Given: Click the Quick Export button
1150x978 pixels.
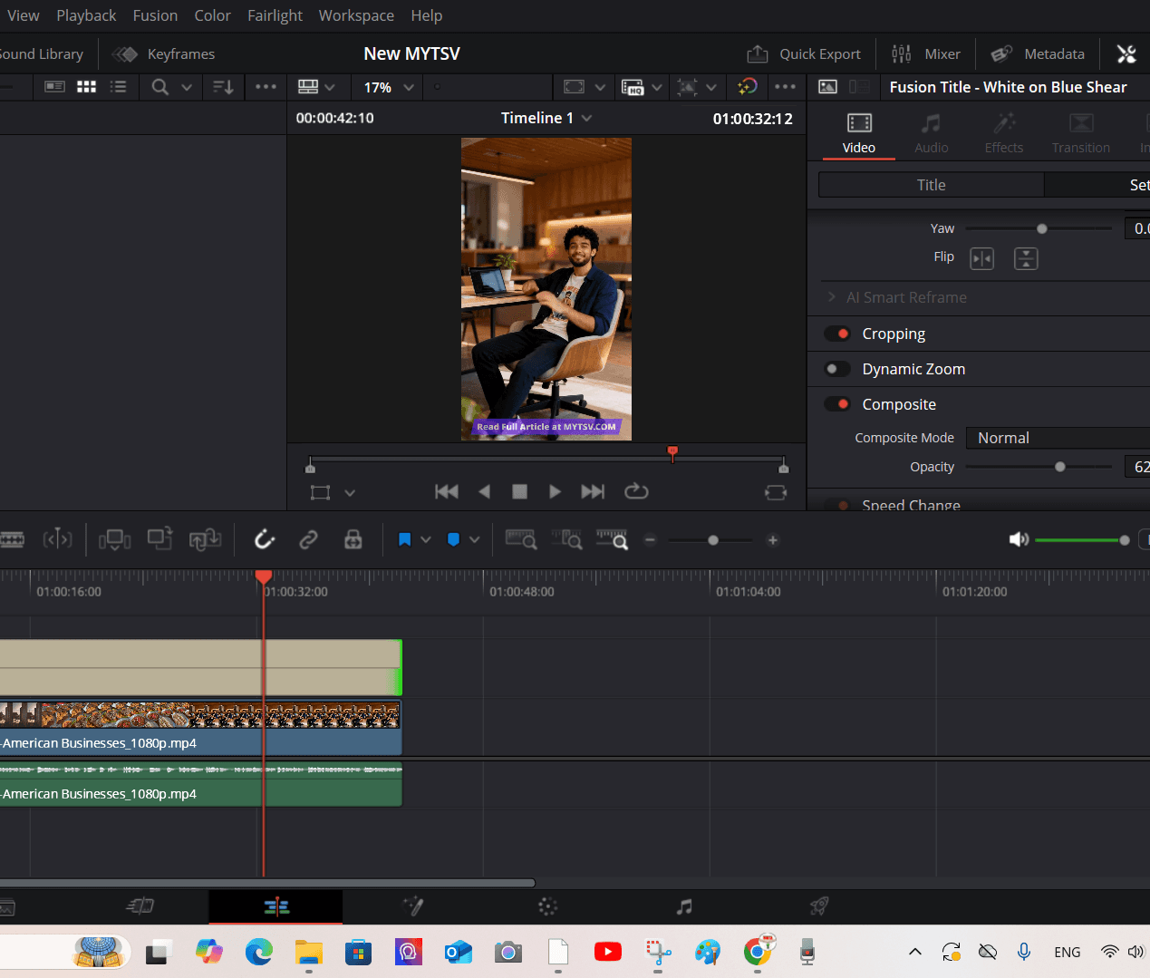Looking at the screenshot, I should click(x=804, y=54).
